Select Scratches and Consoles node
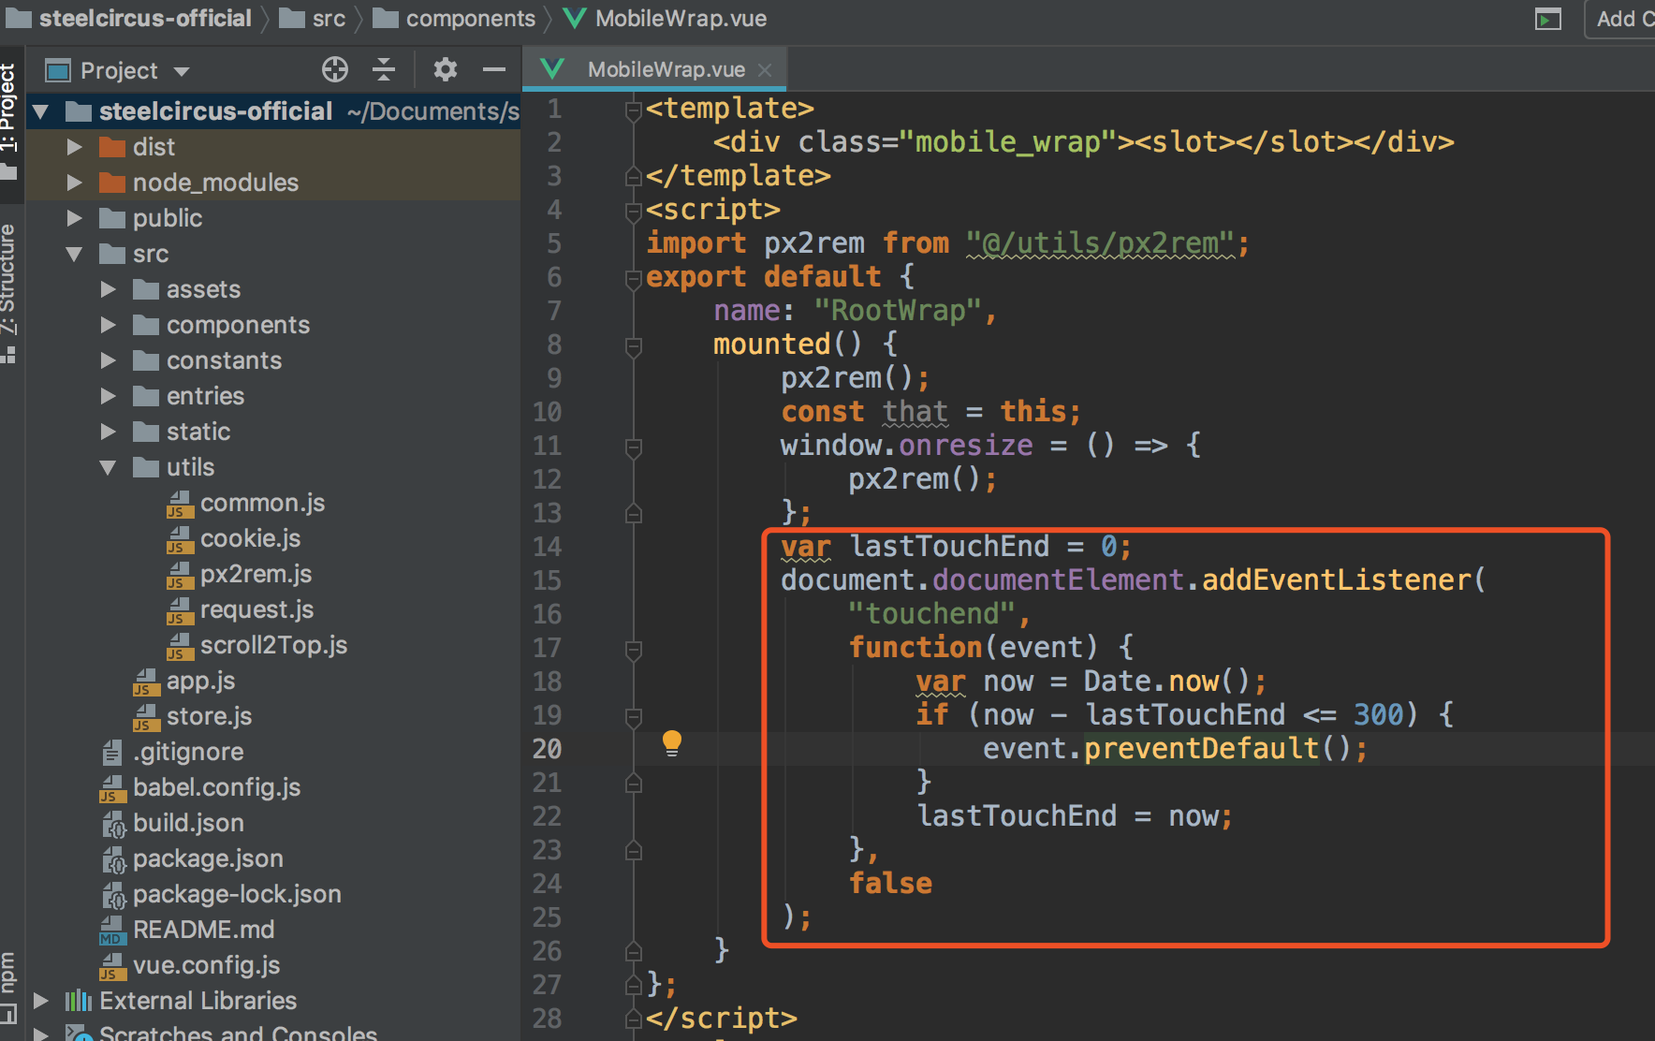The width and height of the screenshot is (1655, 1041). tap(221, 1033)
